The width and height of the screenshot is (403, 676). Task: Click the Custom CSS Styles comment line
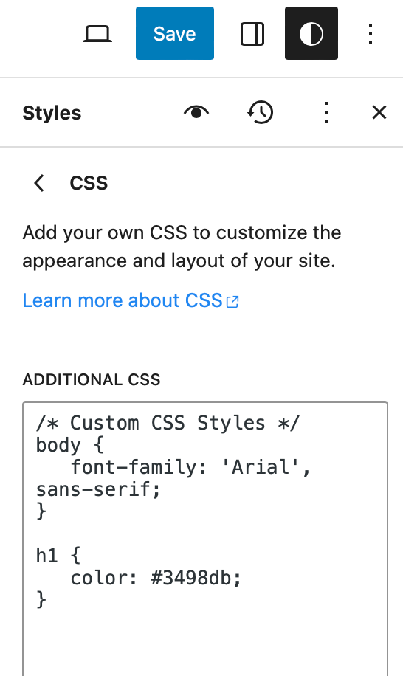click(168, 422)
